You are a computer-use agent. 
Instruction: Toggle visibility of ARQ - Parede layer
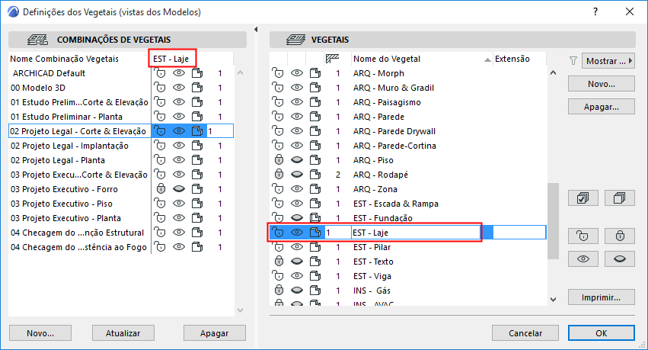click(296, 117)
